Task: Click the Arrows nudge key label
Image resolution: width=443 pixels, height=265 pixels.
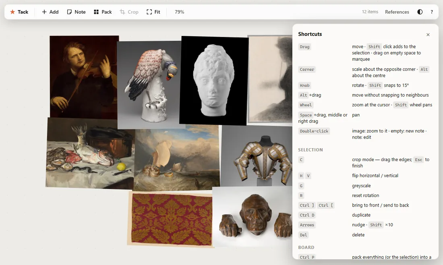Action: [307, 225]
